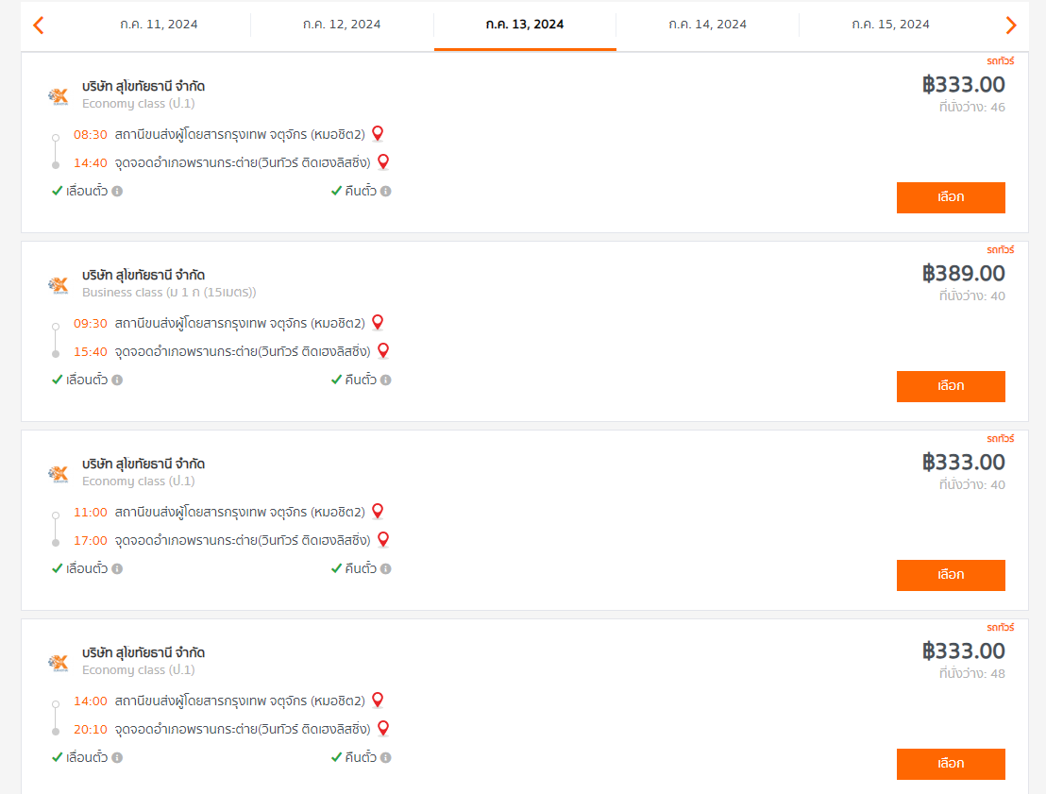Click company name on the 09:30 trip card
This screenshot has height=794, width=1046.
pyautogui.click(x=143, y=275)
